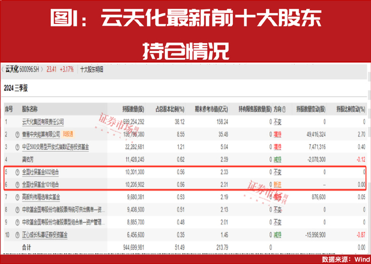Click the 增持 direction in 香港中央结算有限公司 row

(x=278, y=134)
